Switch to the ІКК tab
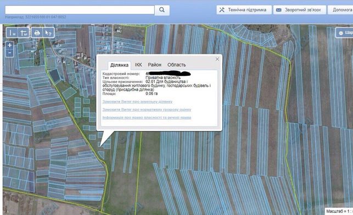The image size is (353, 215). 138,65
